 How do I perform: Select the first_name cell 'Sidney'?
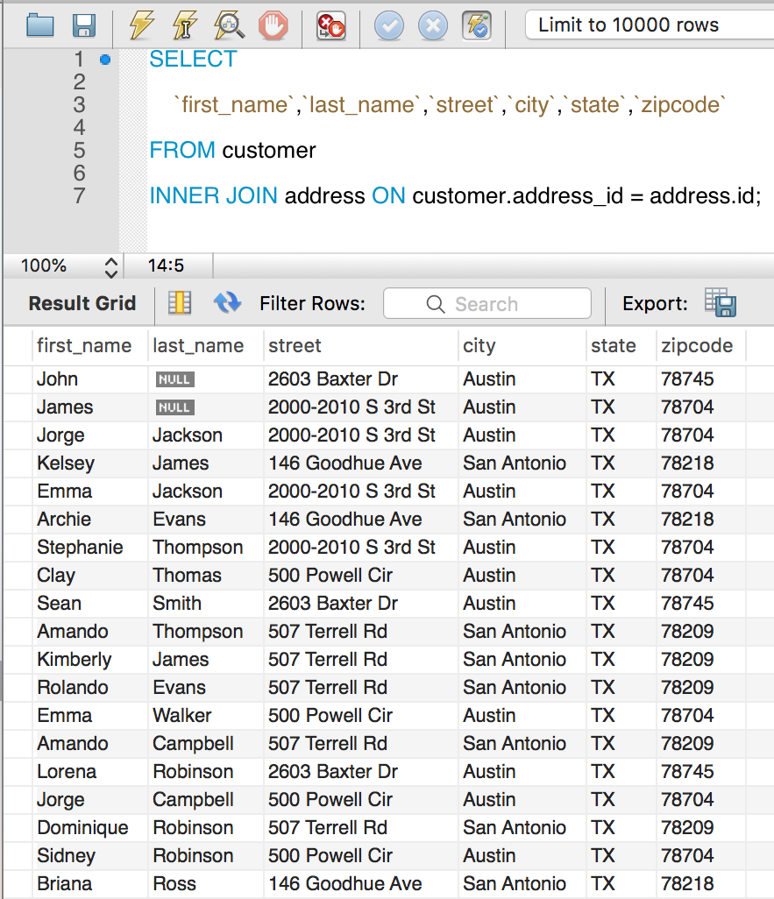[90, 856]
